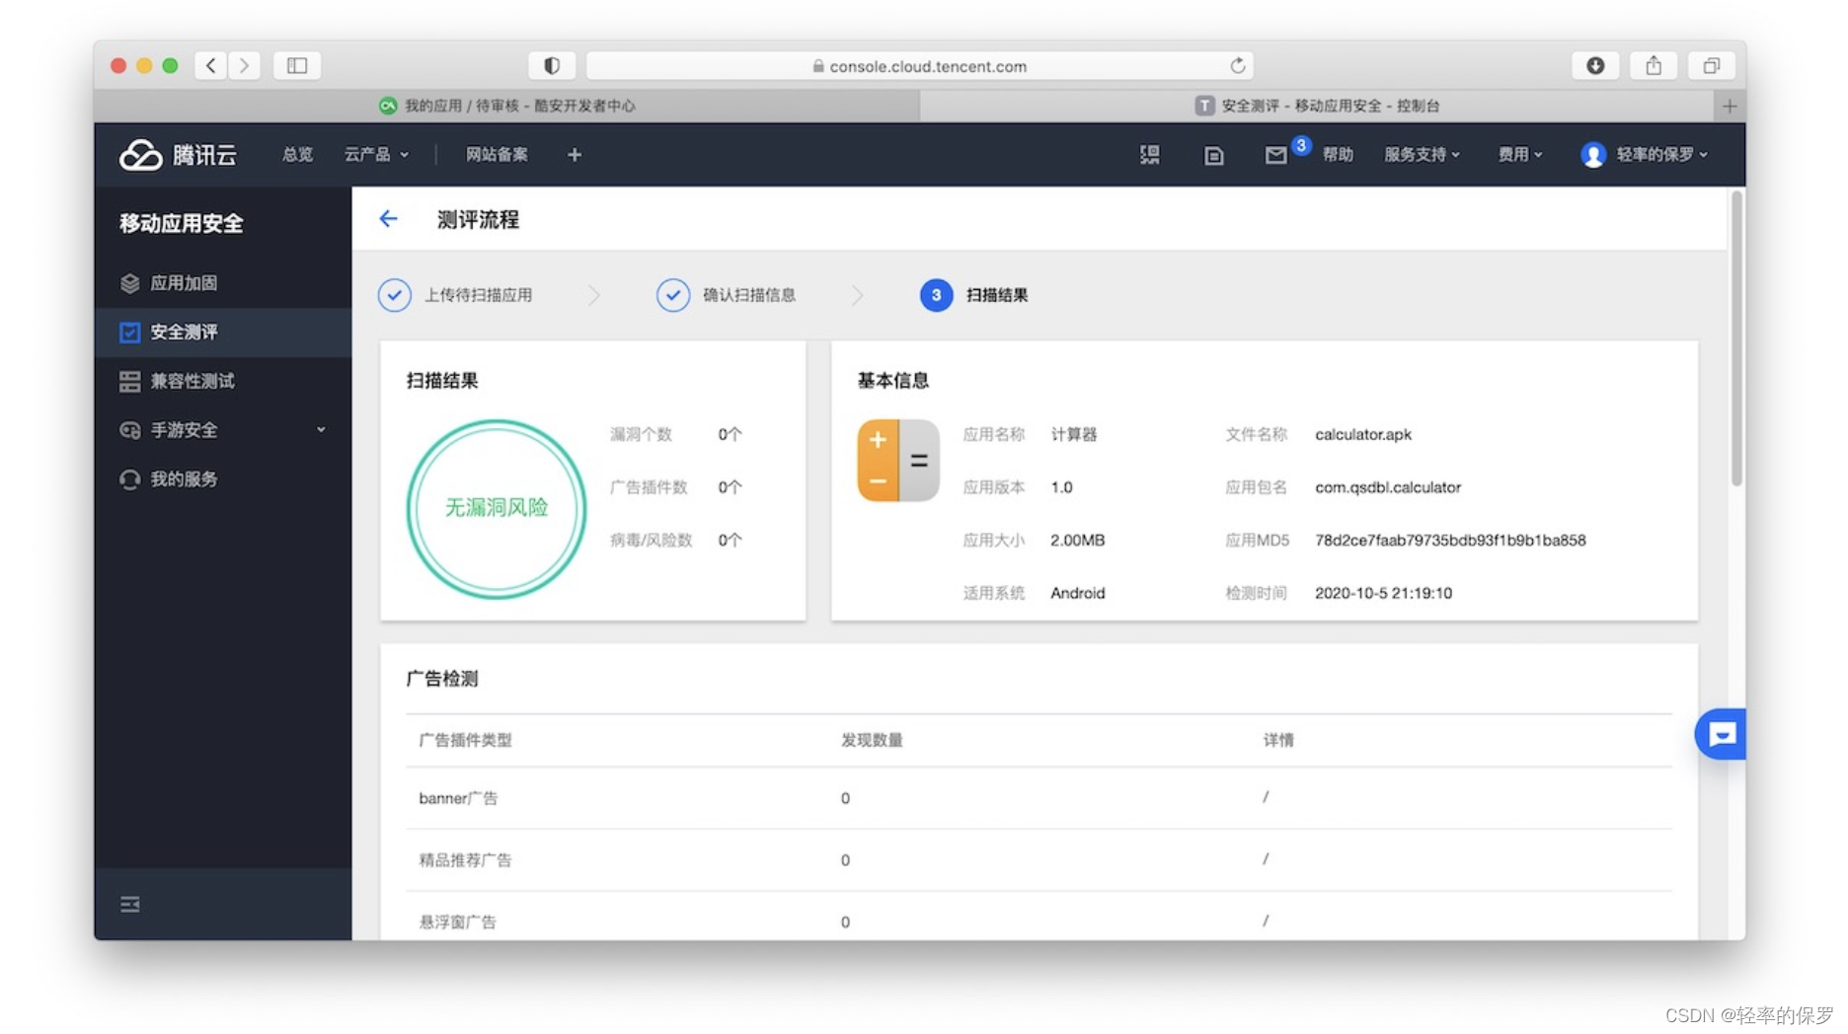Open 兼容性测试 in sidebar
This screenshot has width=1848, height=1034.
pyautogui.click(x=223, y=381)
